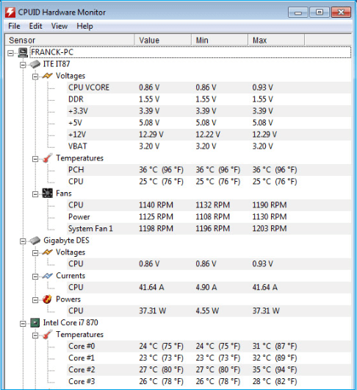Select the +12V row
The width and height of the screenshot is (357, 390).
(209, 135)
